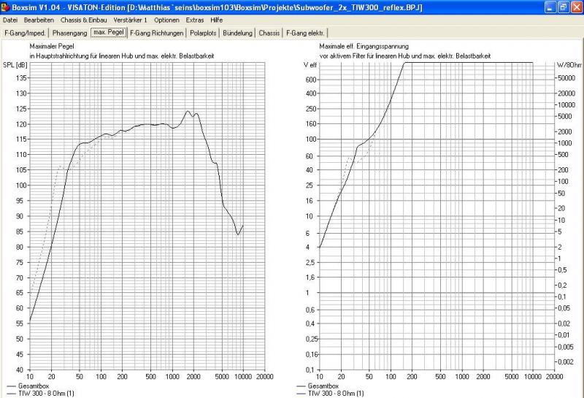
Task: Click the TIW 300 - 8 Ohm legend under right chart
Action: (330, 393)
